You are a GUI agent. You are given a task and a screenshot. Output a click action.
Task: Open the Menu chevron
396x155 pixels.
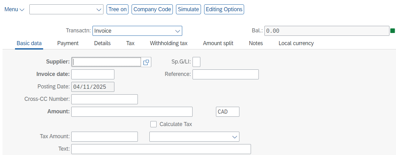(22, 10)
